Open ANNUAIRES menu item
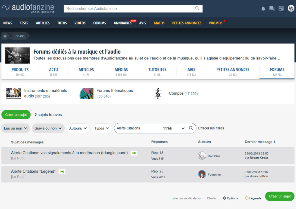296x209 pixels. click(x=122, y=23)
